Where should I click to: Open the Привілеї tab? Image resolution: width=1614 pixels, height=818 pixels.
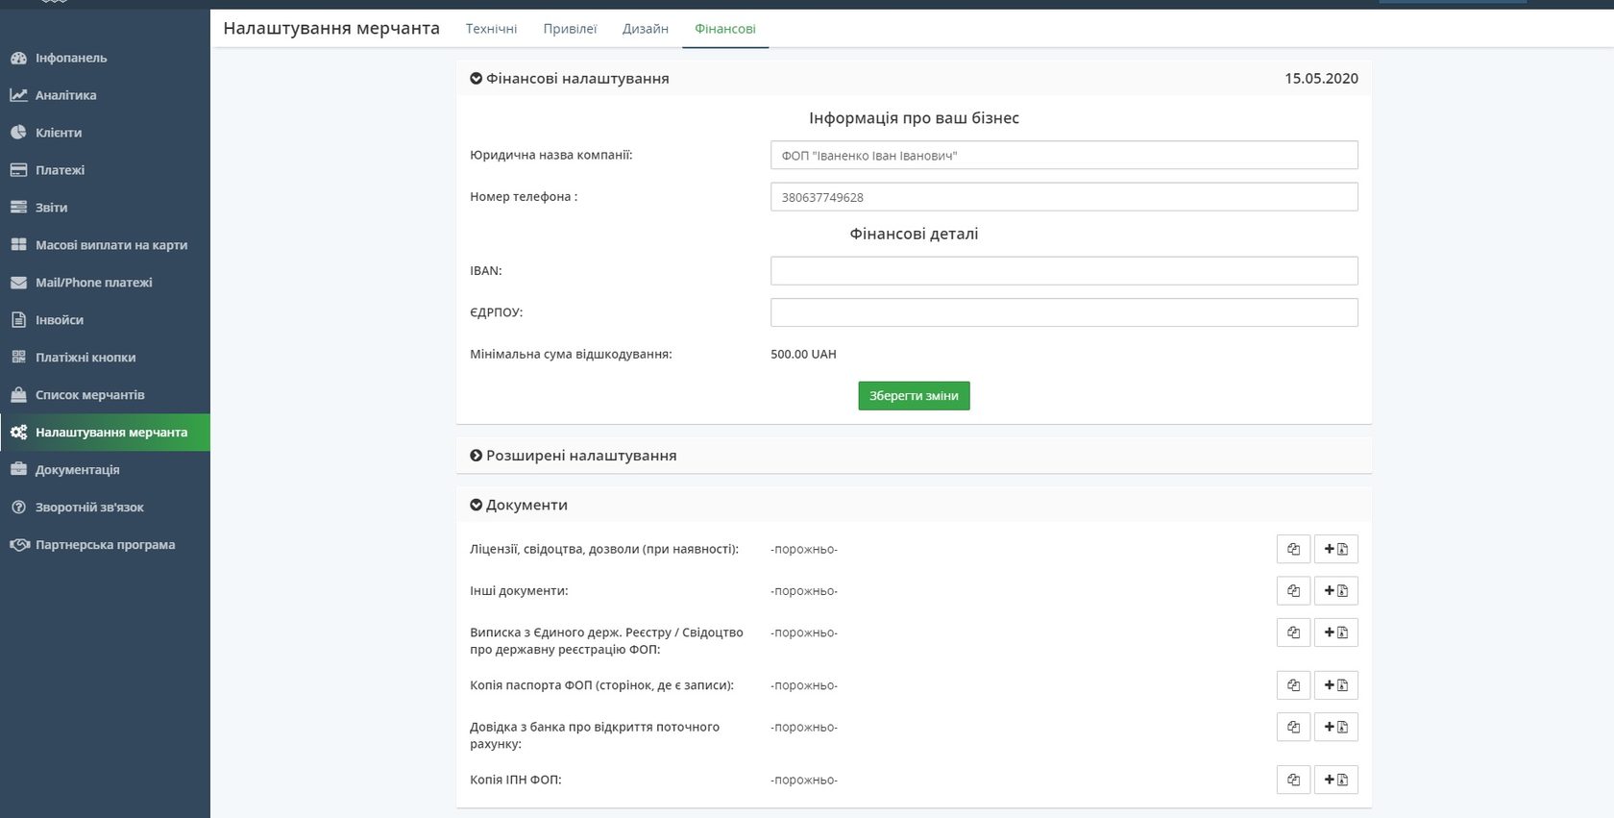(x=570, y=29)
